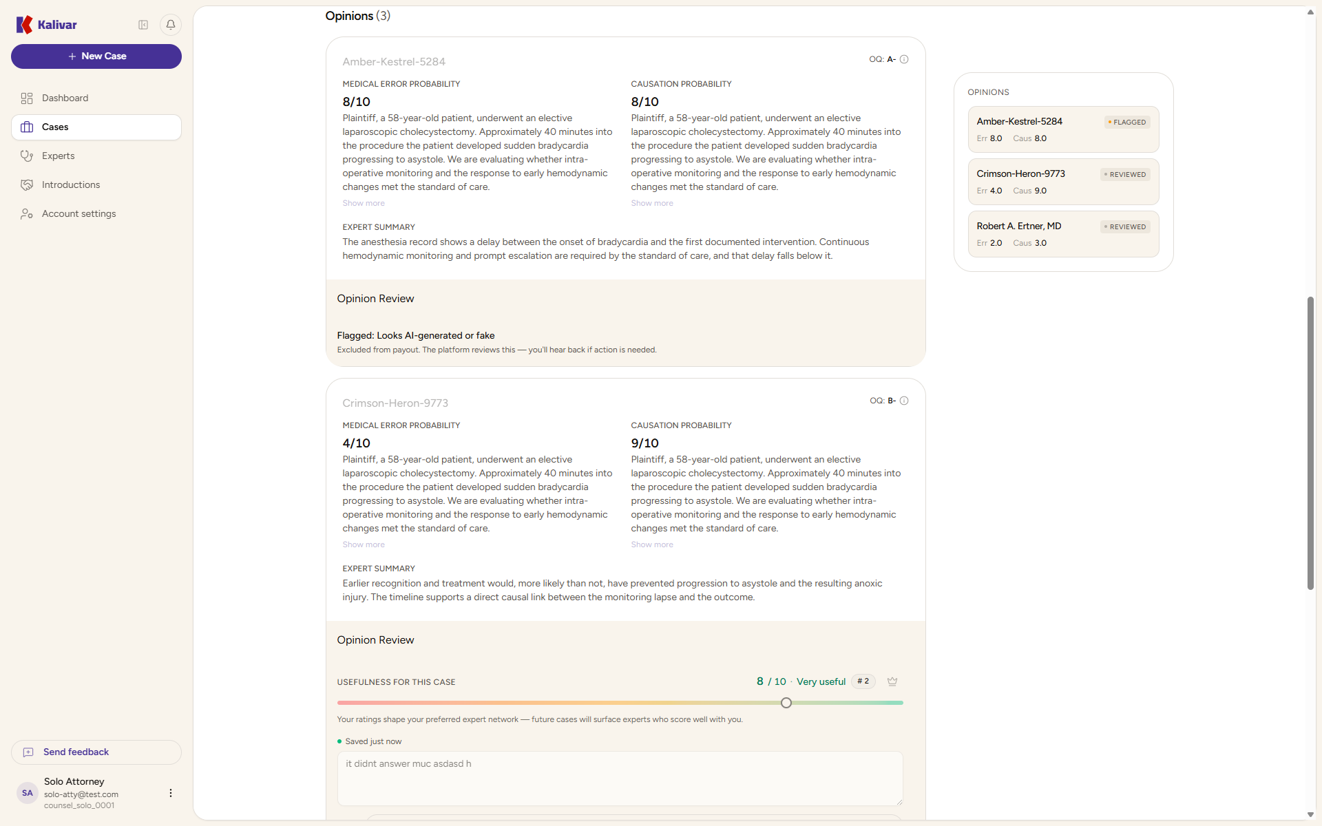The height and width of the screenshot is (826, 1322).
Task: Click the "OQ: B-" grade label
Action: pos(883,401)
